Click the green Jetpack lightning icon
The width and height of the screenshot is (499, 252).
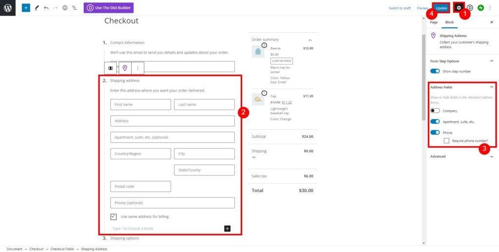480,8
